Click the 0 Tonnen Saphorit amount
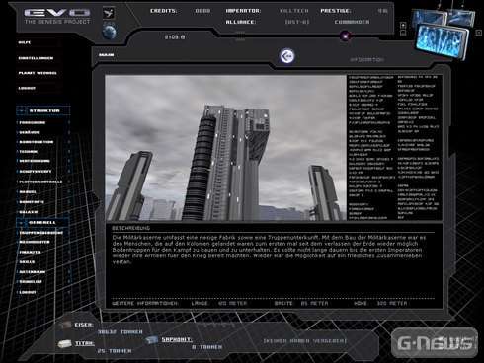Screen dimensions: 484x363 click(x=206, y=347)
